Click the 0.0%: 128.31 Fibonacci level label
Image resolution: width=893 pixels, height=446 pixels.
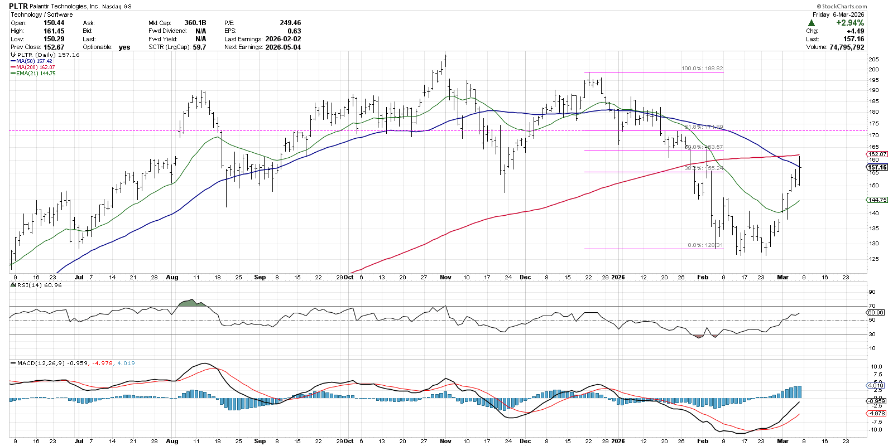[x=705, y=245]
